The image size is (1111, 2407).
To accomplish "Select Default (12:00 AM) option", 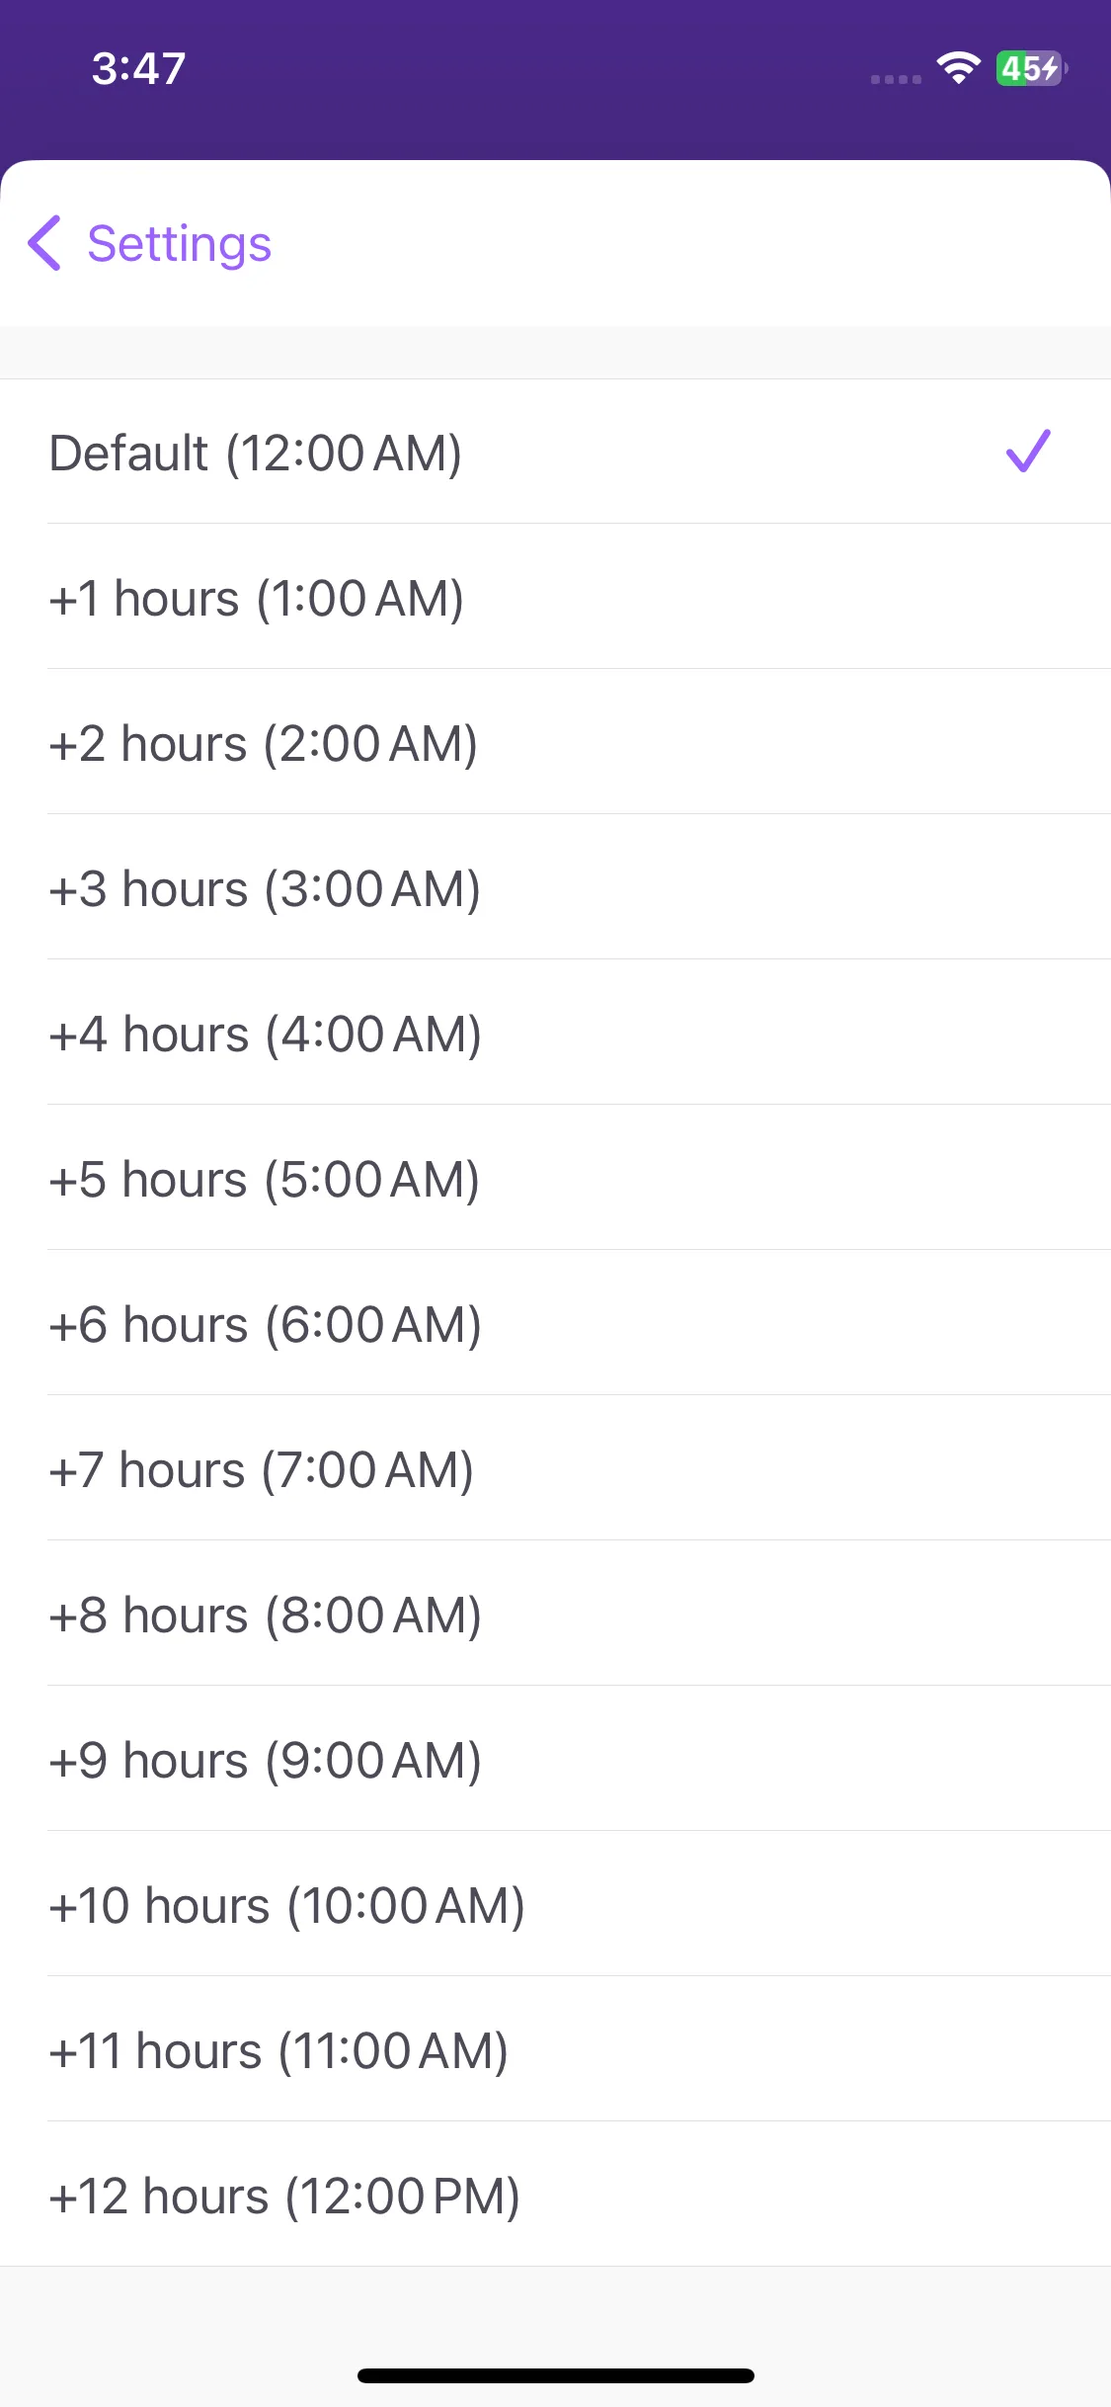I will click(555, 452).
